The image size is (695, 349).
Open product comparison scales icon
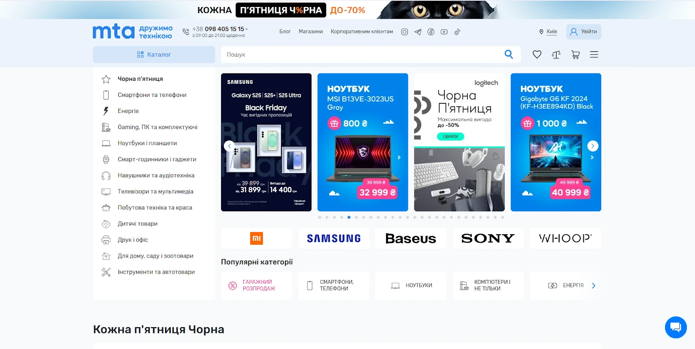pyautogui.click(x=556, y=54)
